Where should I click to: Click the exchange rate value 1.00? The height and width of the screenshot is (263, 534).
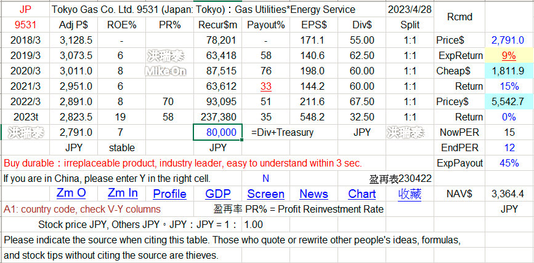pos(254,225)
